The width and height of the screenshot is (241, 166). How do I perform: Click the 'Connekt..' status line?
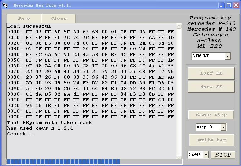tap(21, 134)
